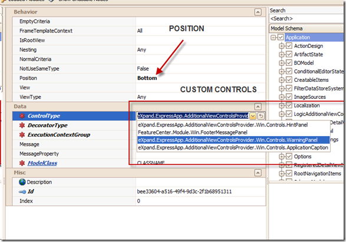Click the Position value Bottom

coord(147,78)
